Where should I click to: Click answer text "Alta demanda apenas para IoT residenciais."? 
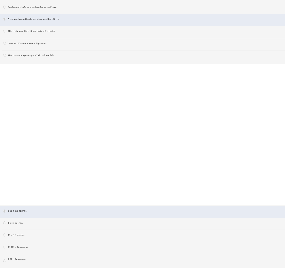[x=31, y=55]
